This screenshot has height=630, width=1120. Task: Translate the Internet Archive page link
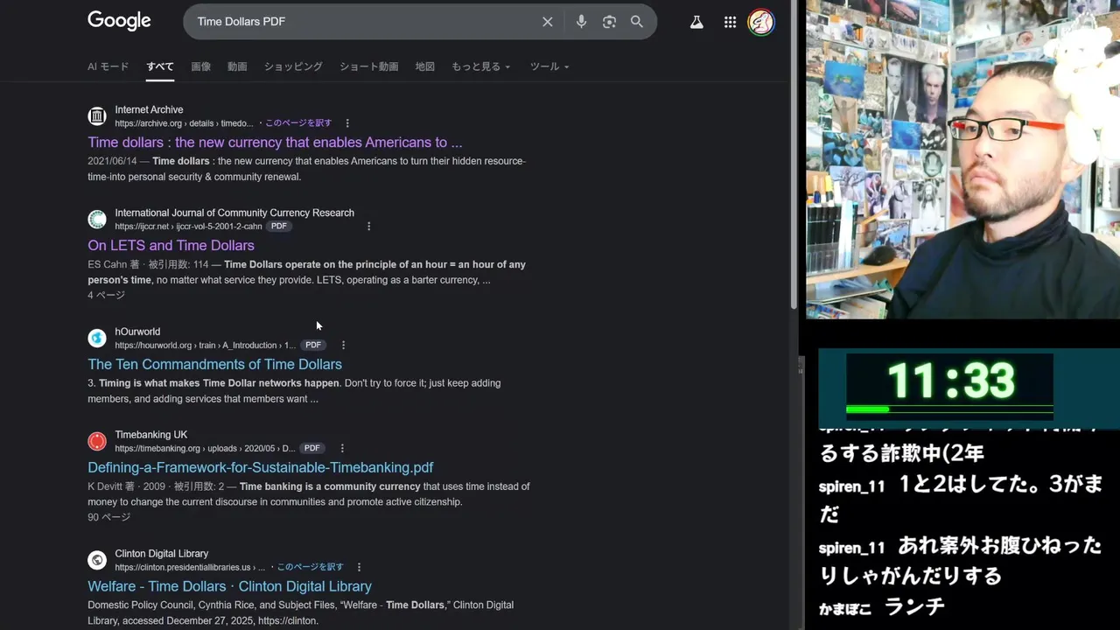[x=298, y=123]
